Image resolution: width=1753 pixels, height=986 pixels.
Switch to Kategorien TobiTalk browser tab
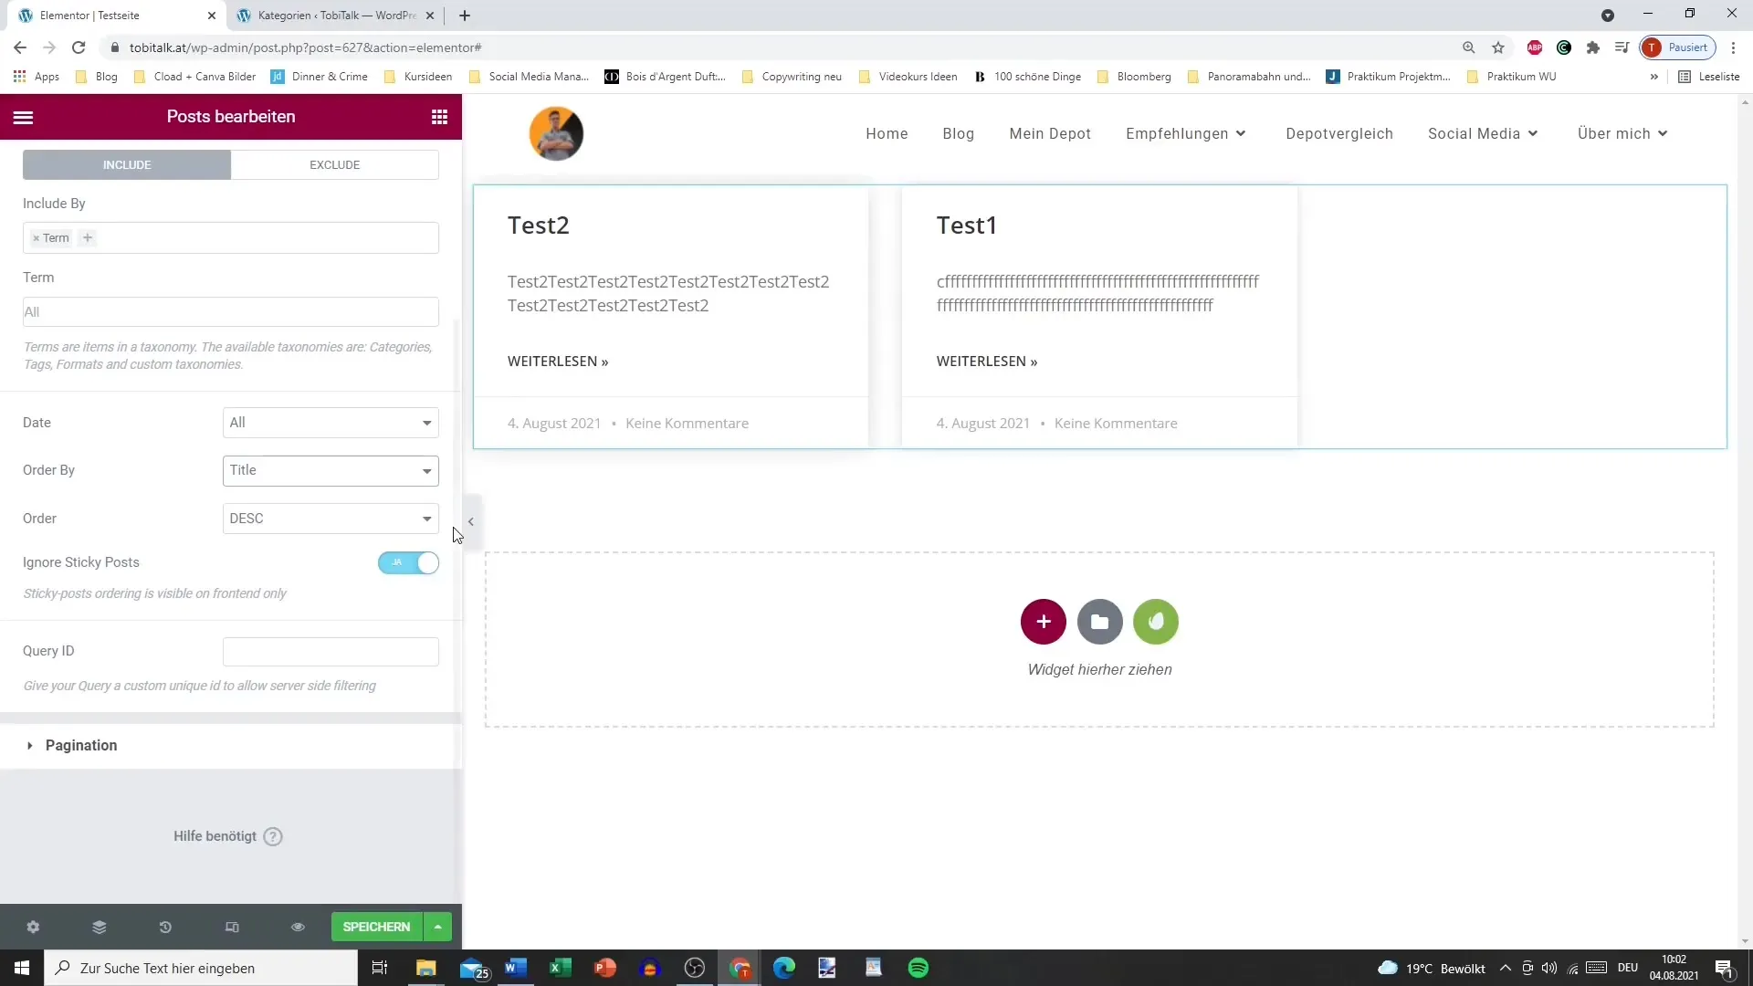pyautogui.click(x=335, y=16)
